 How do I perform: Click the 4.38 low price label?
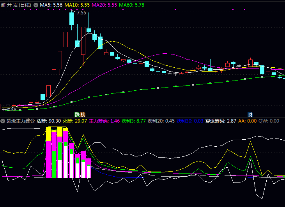point(9,110)
